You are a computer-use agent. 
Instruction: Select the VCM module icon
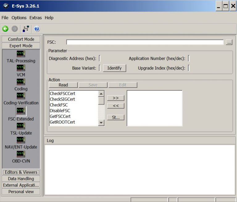(21, 68)
